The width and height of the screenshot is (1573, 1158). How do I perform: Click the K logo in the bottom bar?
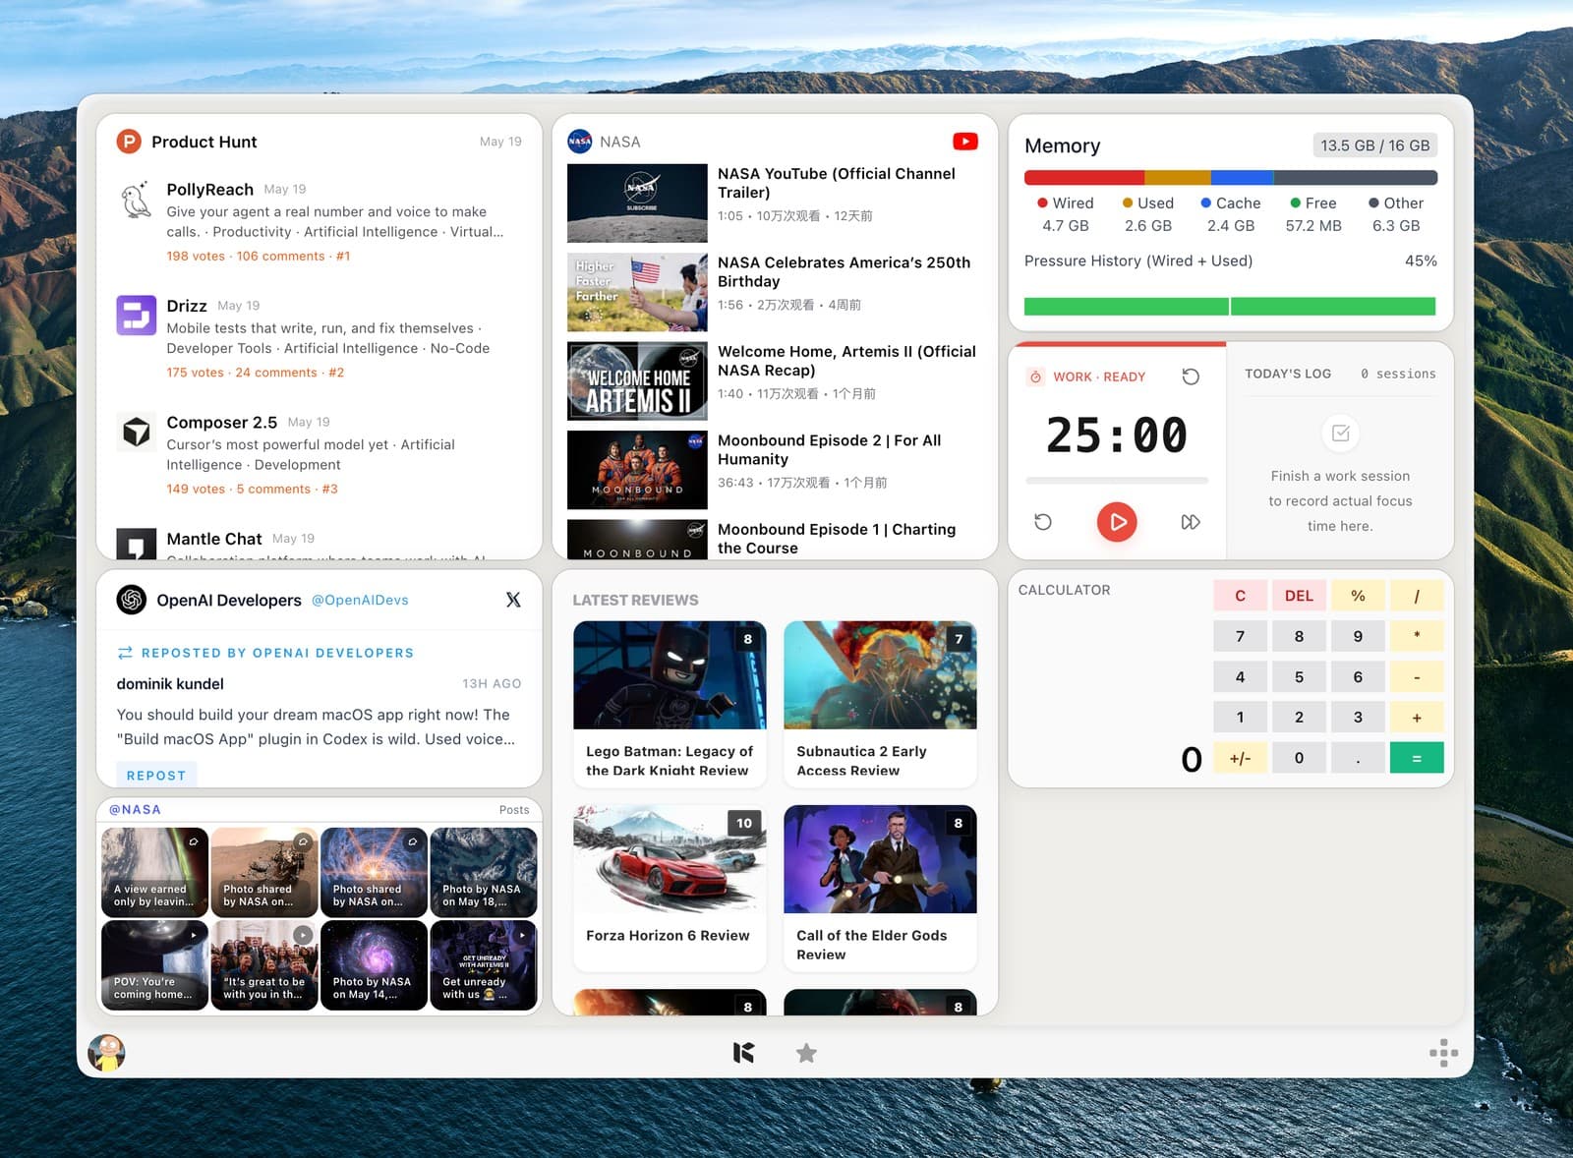coord(744,1053)
